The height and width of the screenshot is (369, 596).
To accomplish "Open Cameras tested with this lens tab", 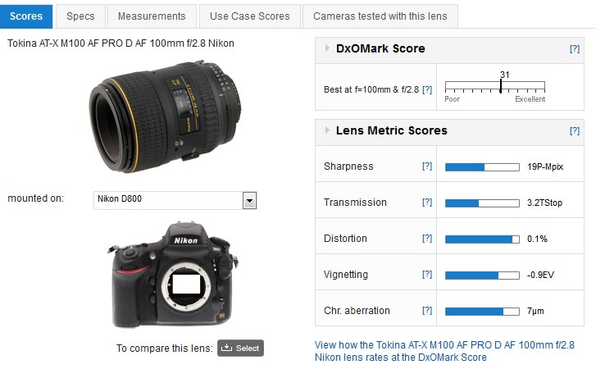I will [x=380, y=16].
